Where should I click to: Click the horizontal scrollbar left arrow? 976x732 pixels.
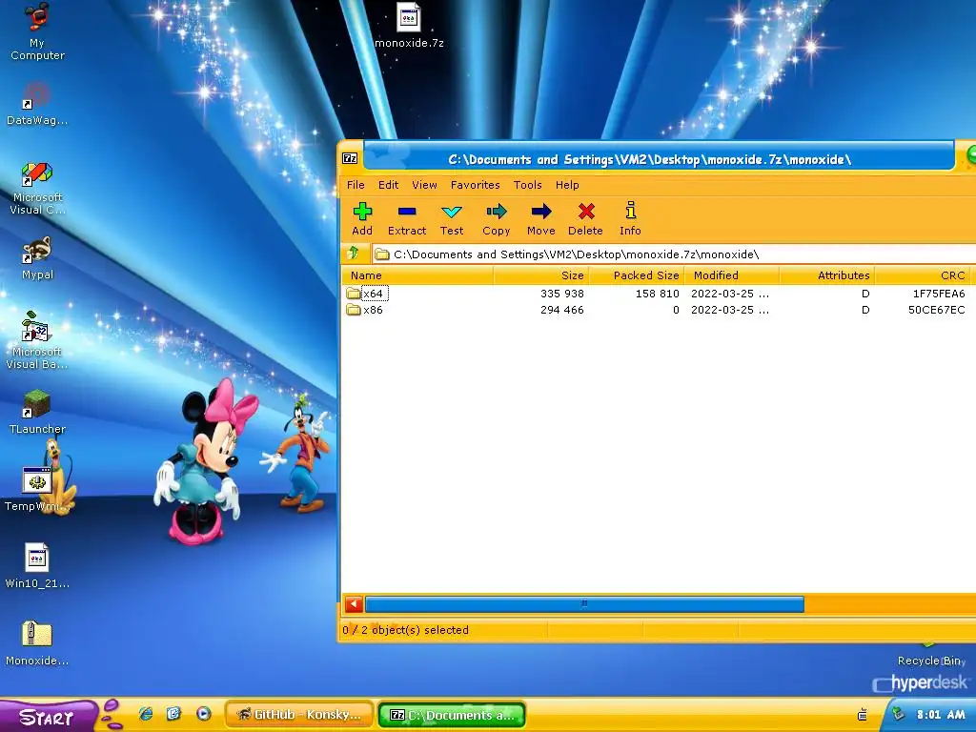point(354,603)
